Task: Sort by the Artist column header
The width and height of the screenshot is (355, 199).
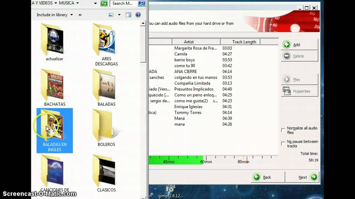Action: click(x=196, y=42)
